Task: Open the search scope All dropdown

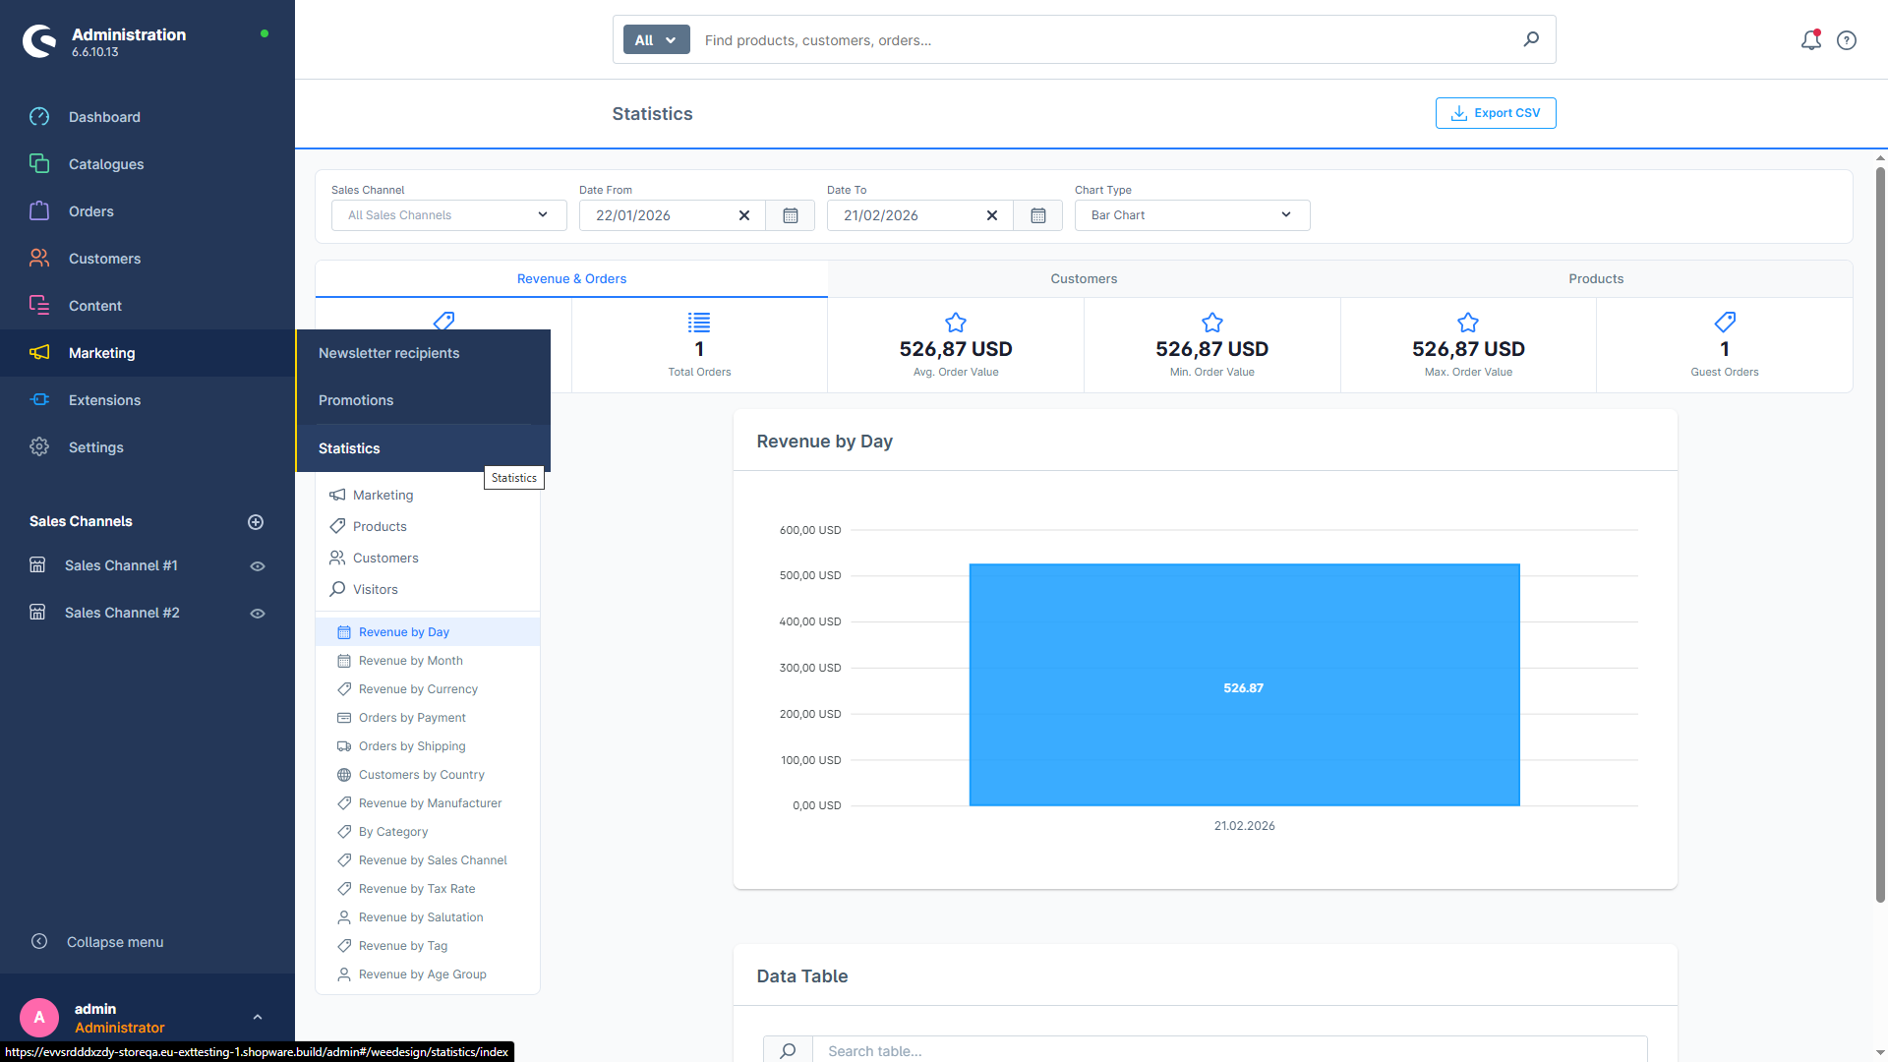Action: point(655,39)
